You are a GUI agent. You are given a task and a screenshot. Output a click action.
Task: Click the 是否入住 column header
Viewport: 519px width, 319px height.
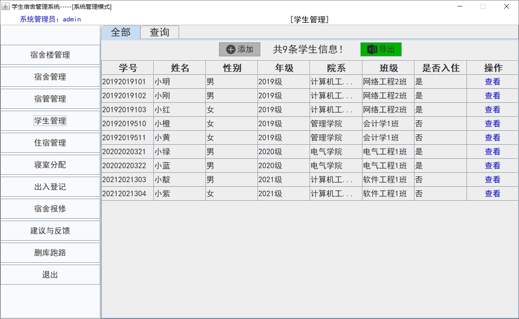tap(441, 68)
